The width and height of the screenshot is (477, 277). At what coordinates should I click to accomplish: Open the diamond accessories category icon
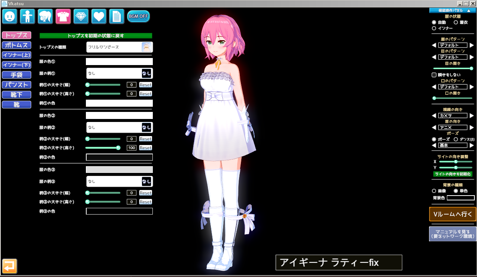click(x=81, y=16)
